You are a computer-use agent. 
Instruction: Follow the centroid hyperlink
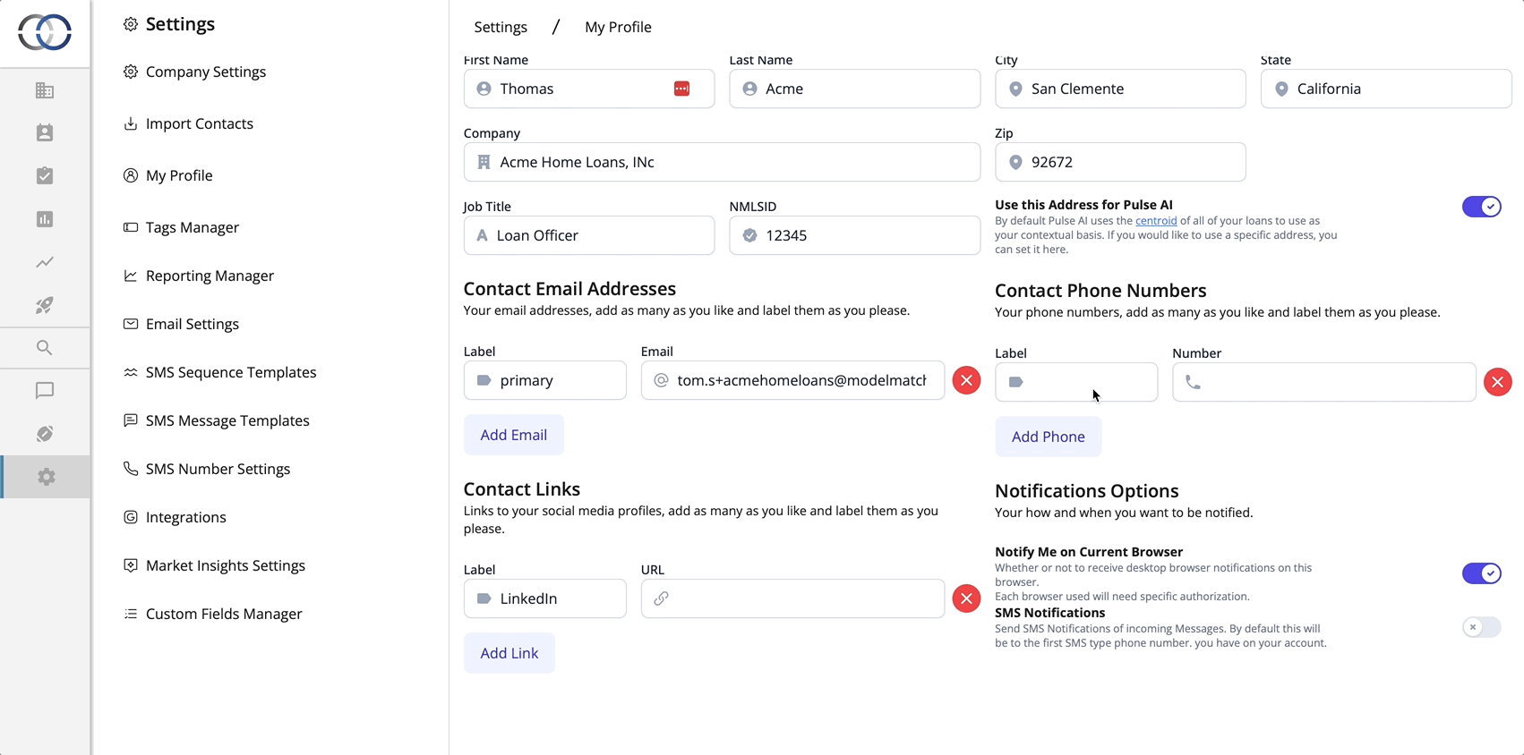point(1156,221)
